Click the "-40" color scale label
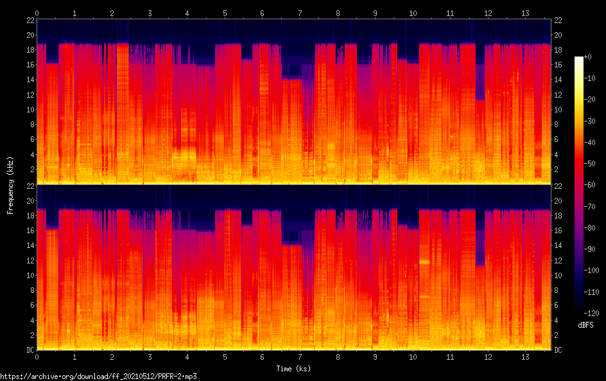The width and height of the screenshot is (606, 381). (x=589, y=143)
